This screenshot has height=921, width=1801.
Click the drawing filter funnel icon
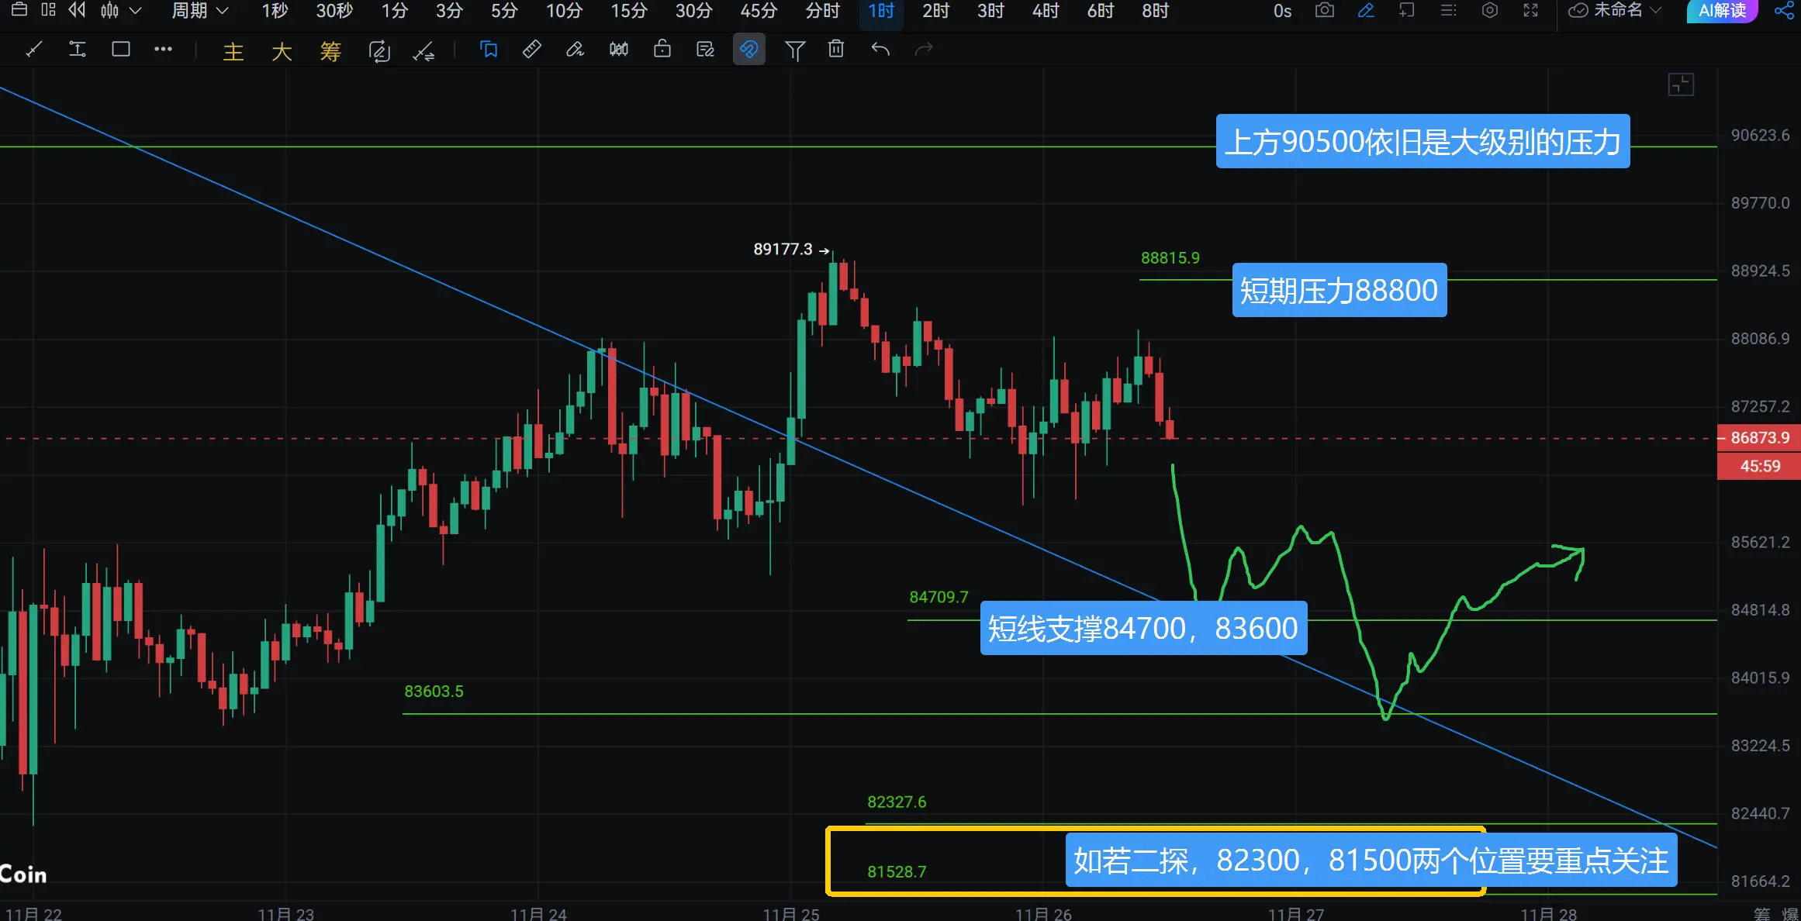point(794,50)
